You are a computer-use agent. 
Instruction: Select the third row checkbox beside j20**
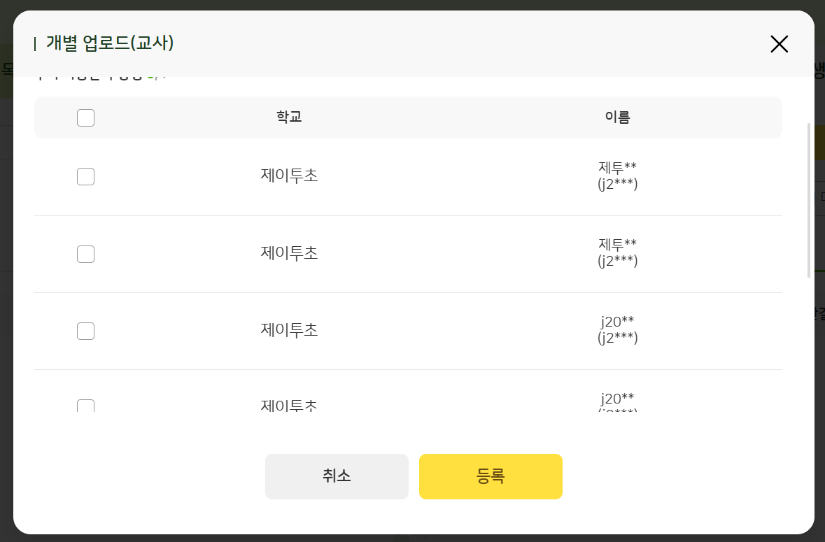click(x=85, y=331)
